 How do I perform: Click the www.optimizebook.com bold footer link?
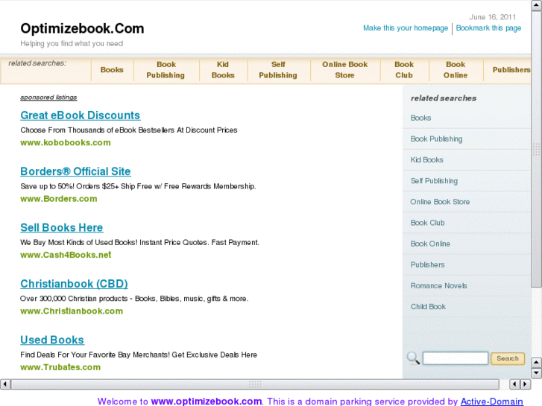207,402
